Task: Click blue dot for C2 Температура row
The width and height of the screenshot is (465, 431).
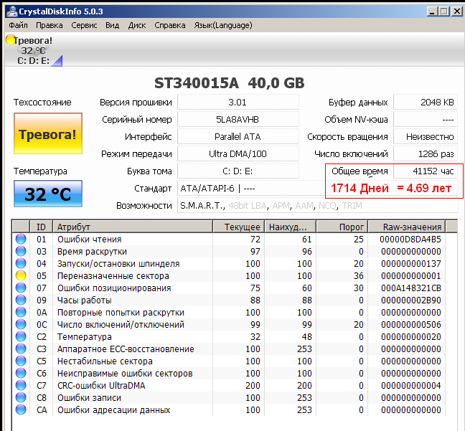Action: (x=21, y=336)
